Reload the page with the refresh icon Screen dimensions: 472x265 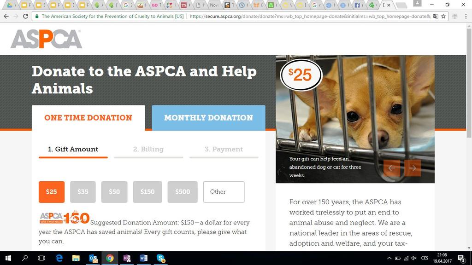pos(26,16)
